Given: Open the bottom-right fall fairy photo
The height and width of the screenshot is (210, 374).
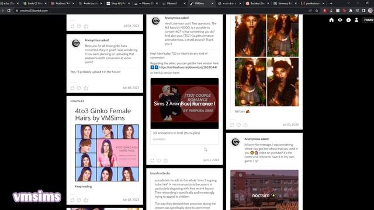Looking at the screenshot, I should pos(283,82).
